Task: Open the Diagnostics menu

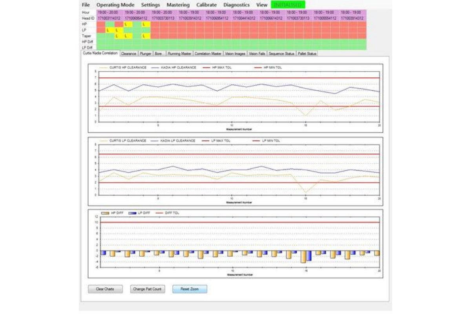Action: (x=236, y=5)
